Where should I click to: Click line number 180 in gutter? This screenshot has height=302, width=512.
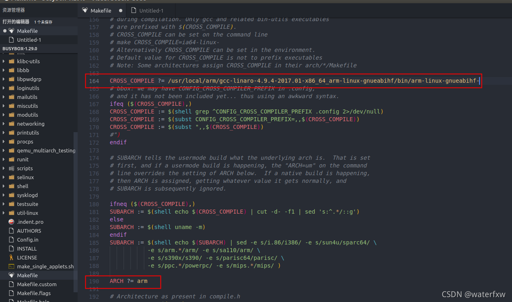coord(94,204)
